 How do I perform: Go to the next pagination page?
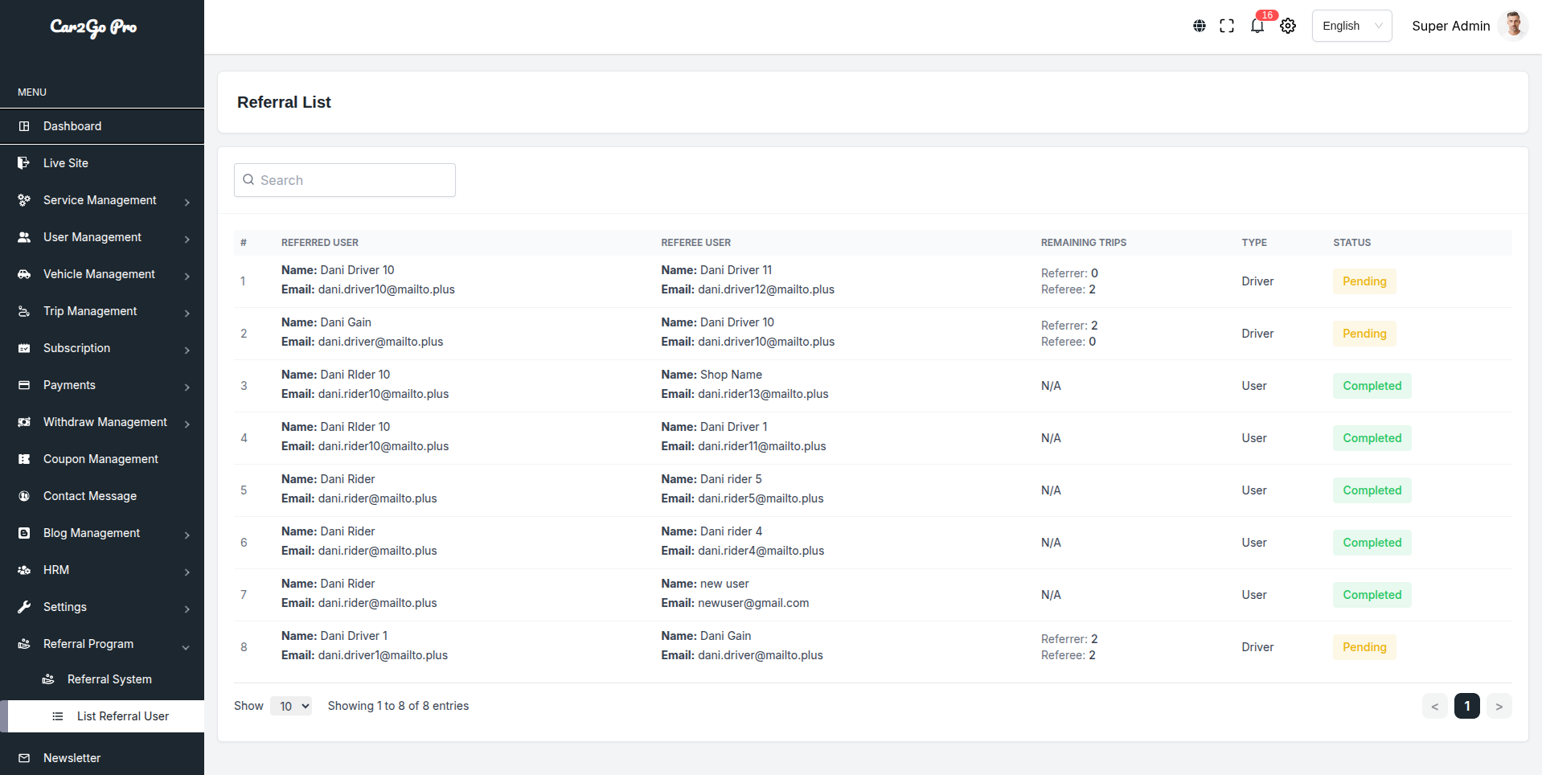(x=1499, y=706)
